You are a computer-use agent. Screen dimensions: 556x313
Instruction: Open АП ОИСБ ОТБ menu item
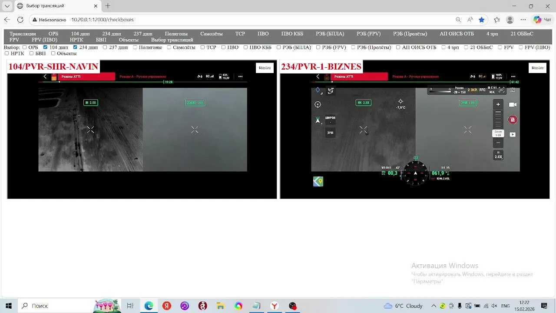(457, 33)
